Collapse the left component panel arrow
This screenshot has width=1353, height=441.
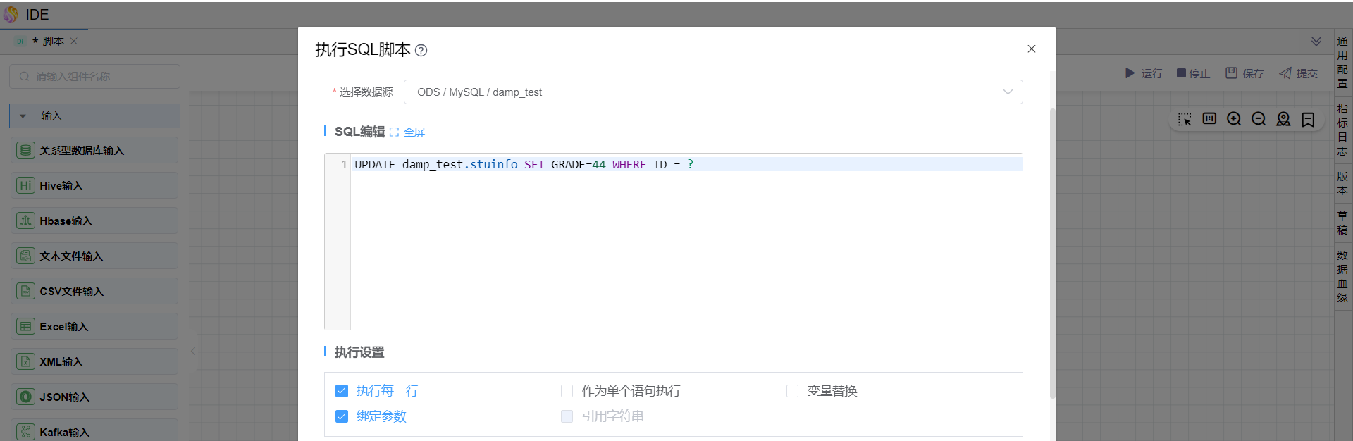pos(193,351)
